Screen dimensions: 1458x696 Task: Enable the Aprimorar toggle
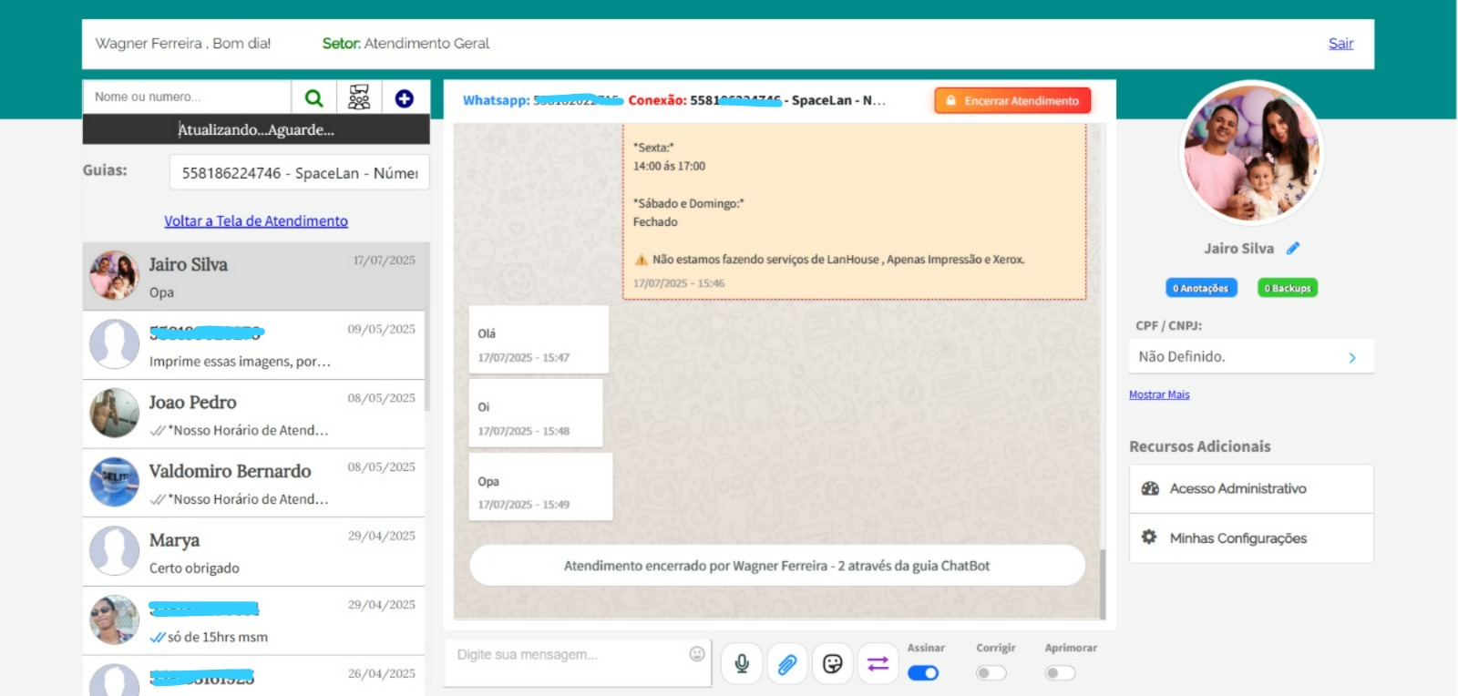point(1060,673)
